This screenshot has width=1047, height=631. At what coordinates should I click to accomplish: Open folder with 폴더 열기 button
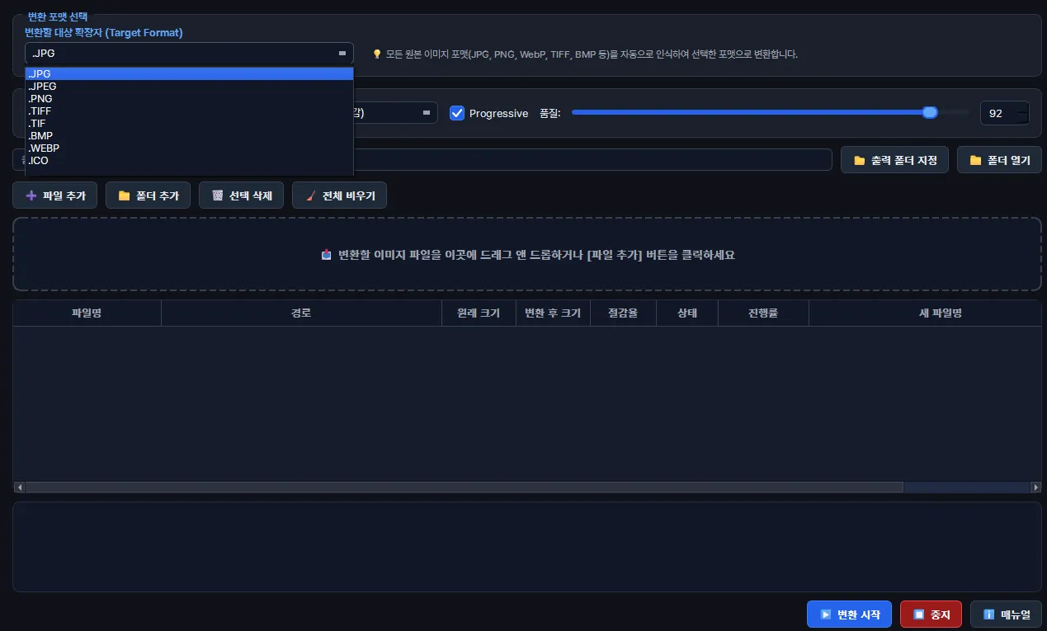coord(999,160)
